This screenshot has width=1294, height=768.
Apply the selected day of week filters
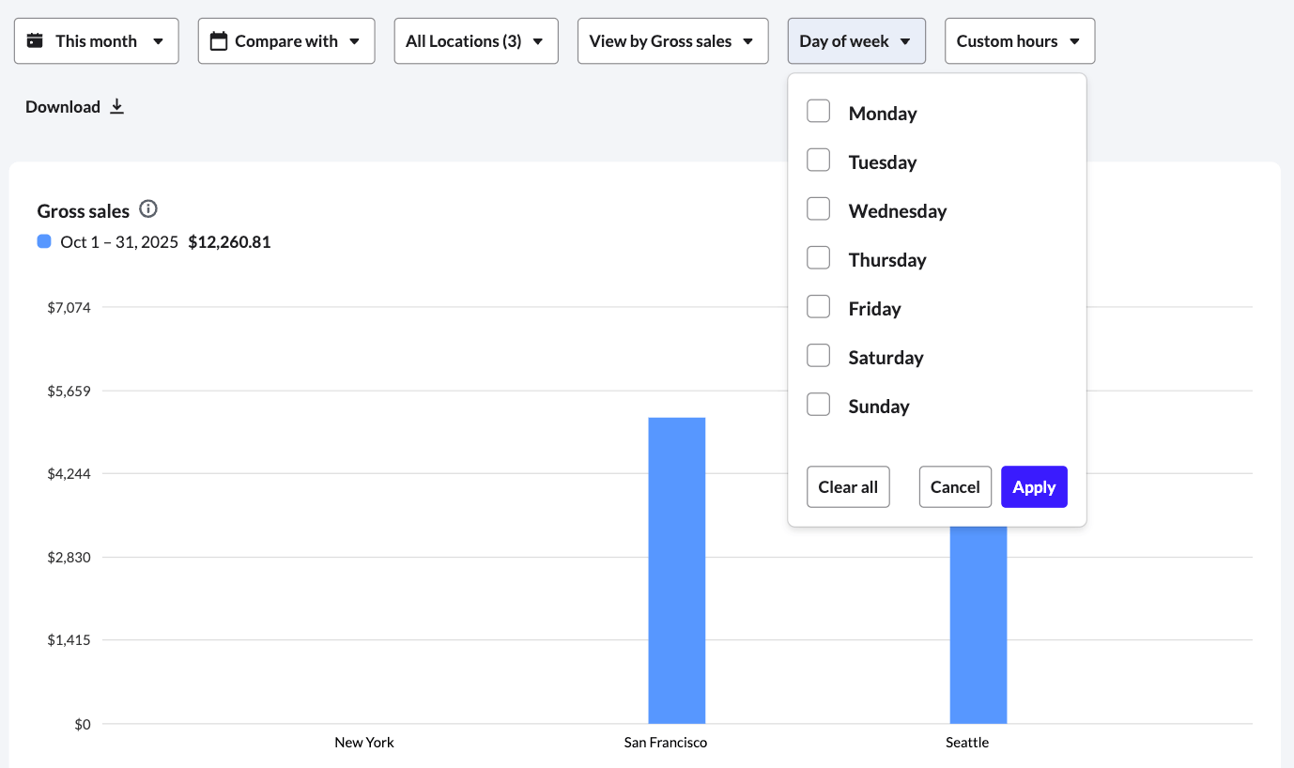tap(1034, 486)
